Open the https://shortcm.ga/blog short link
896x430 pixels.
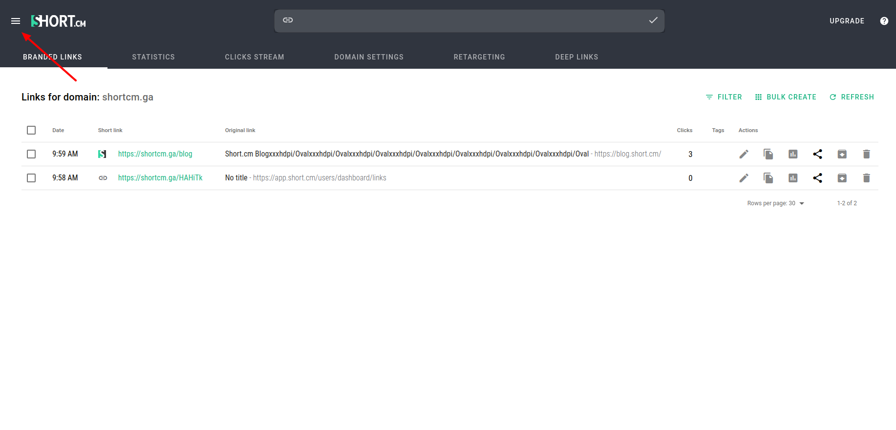click(155, 154)
